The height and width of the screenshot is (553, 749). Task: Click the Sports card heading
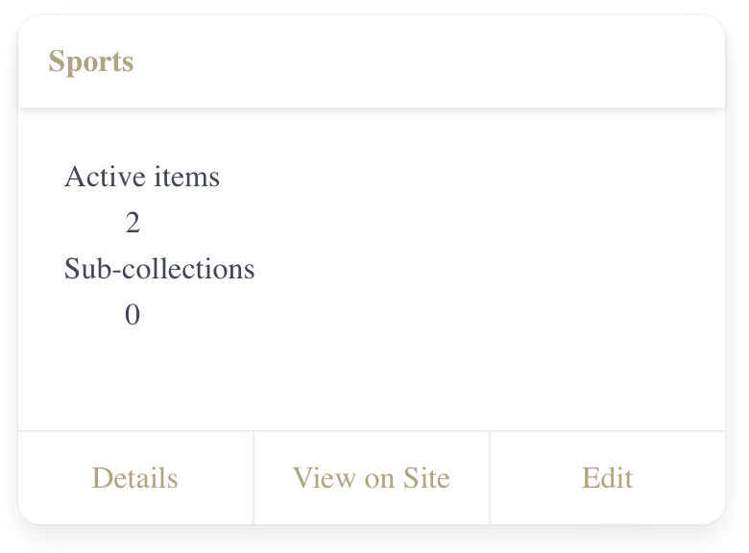[x=91, y=62]
